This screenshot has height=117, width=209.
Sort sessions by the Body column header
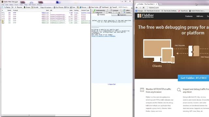71,10
